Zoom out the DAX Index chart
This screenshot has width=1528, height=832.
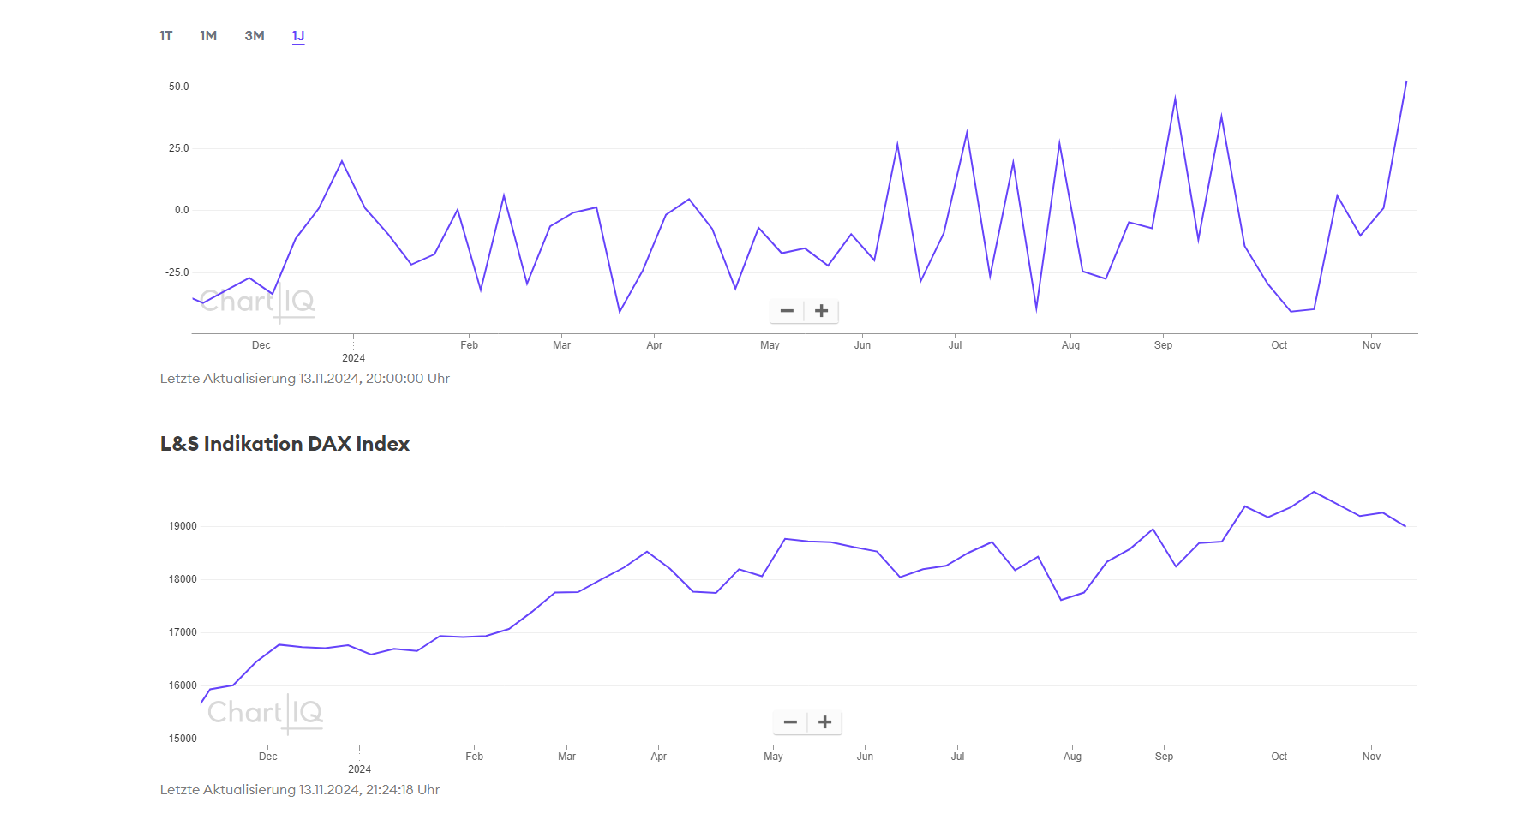(790, 722)
